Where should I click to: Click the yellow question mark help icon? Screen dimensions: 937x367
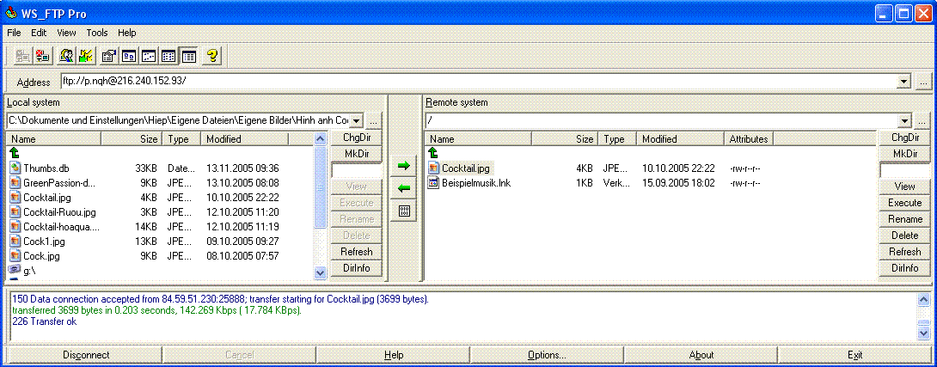pos(212,56)
